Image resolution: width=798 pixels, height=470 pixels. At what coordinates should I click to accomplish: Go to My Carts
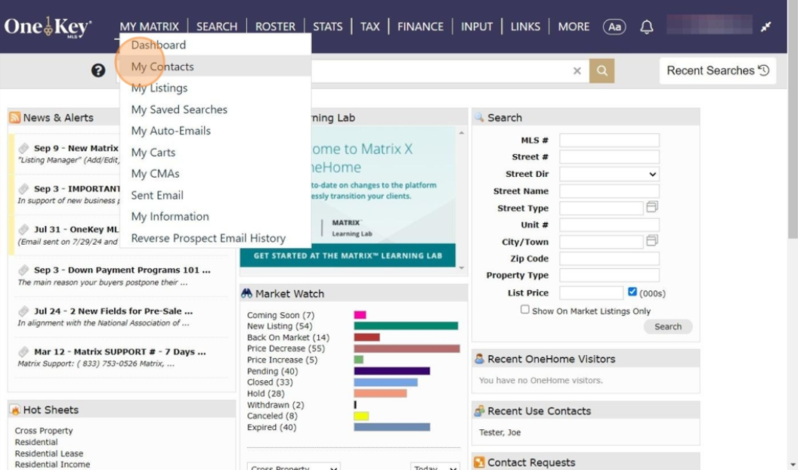point(153,152)
